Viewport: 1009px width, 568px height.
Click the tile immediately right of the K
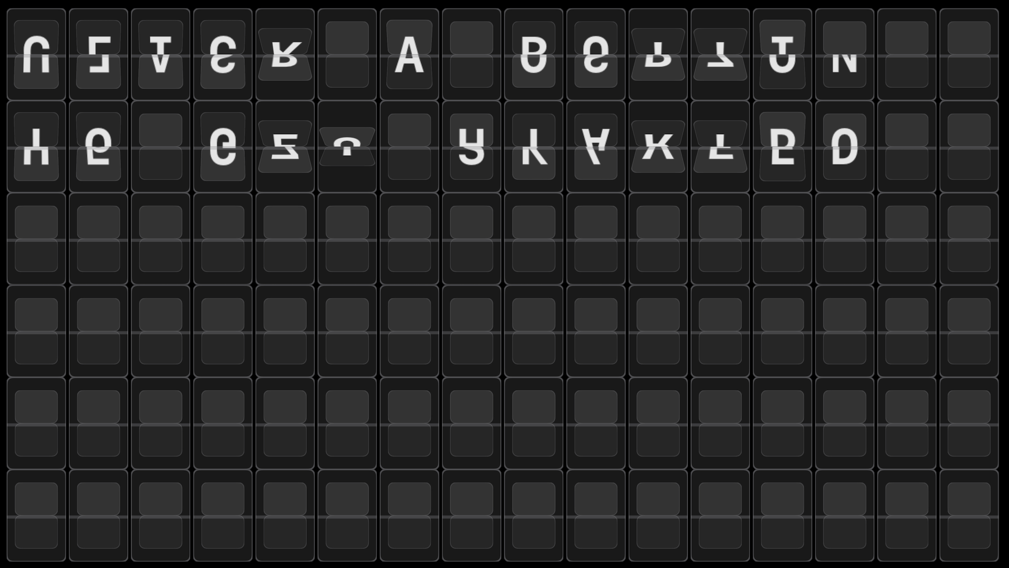[x=720, y=147]
